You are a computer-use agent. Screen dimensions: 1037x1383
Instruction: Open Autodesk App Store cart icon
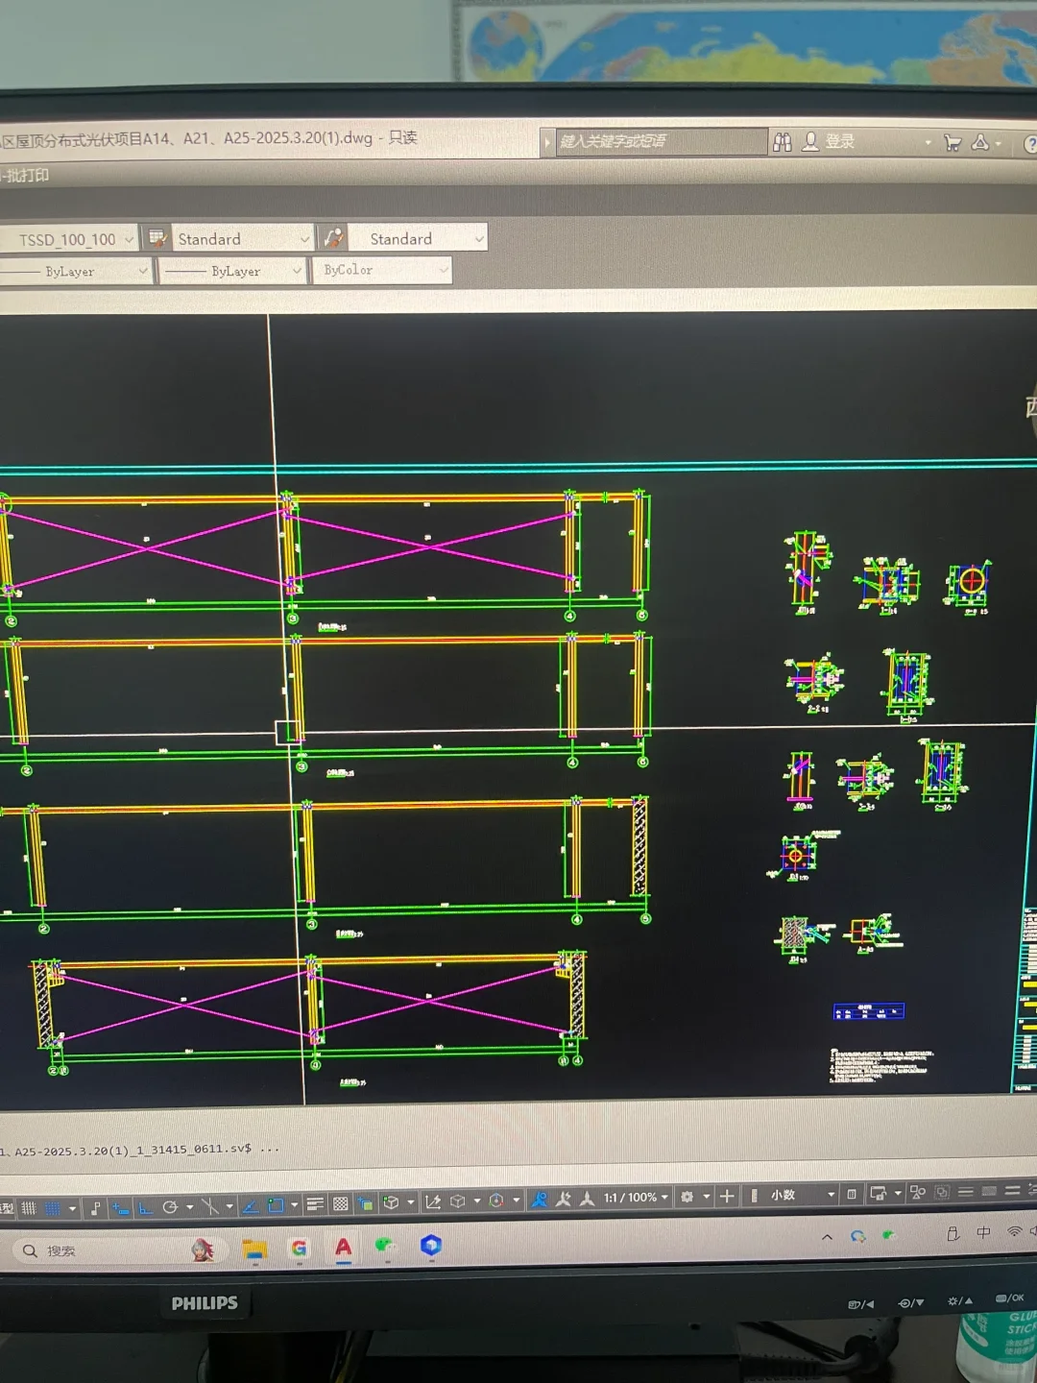click(x=953, y=143)
